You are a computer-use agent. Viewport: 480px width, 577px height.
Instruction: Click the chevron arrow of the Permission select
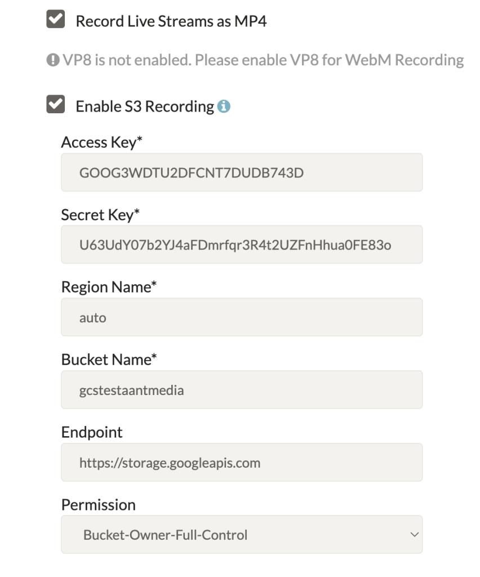click(x=415, y=534)
